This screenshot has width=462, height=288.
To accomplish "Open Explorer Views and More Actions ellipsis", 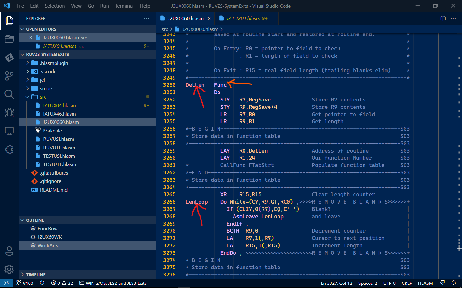I will 147,18.
